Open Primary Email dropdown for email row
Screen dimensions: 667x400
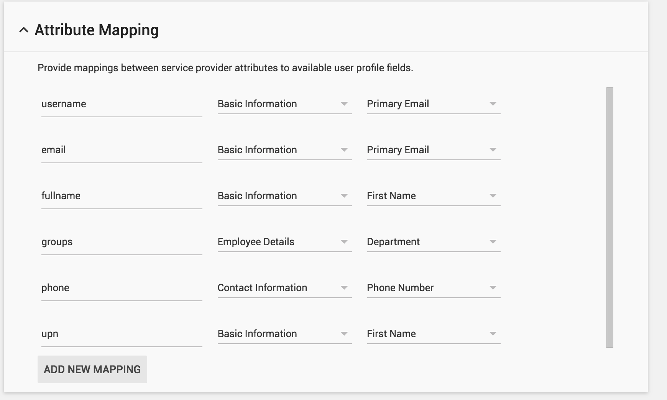pos(433,150)
